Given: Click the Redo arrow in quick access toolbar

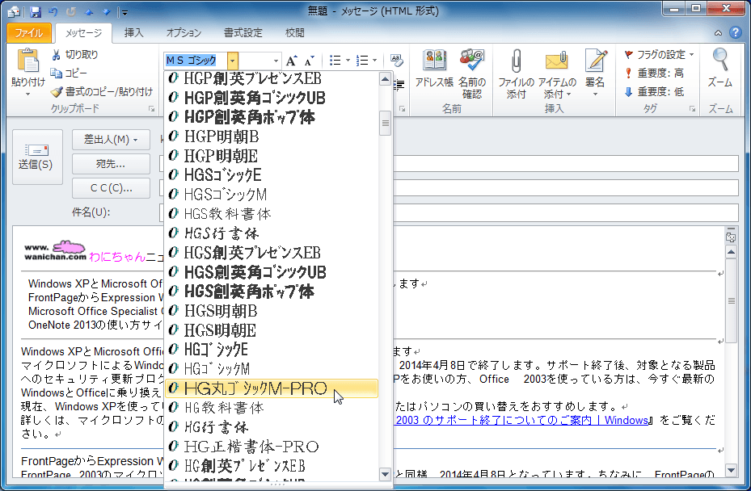Looking at the screenshot, I should tap(71, 12).
